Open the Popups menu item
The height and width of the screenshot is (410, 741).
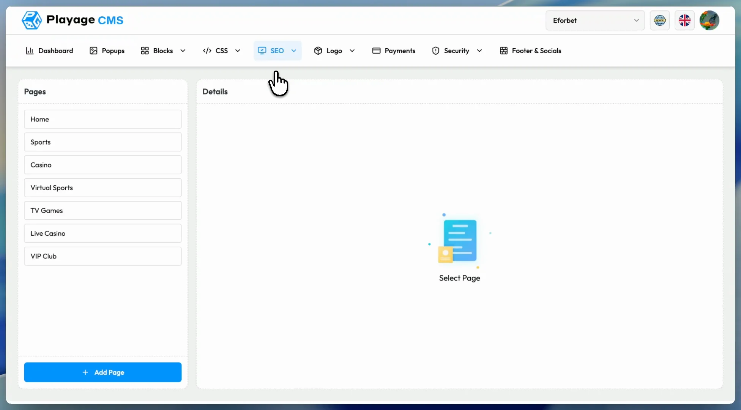(x=107, y=51)
